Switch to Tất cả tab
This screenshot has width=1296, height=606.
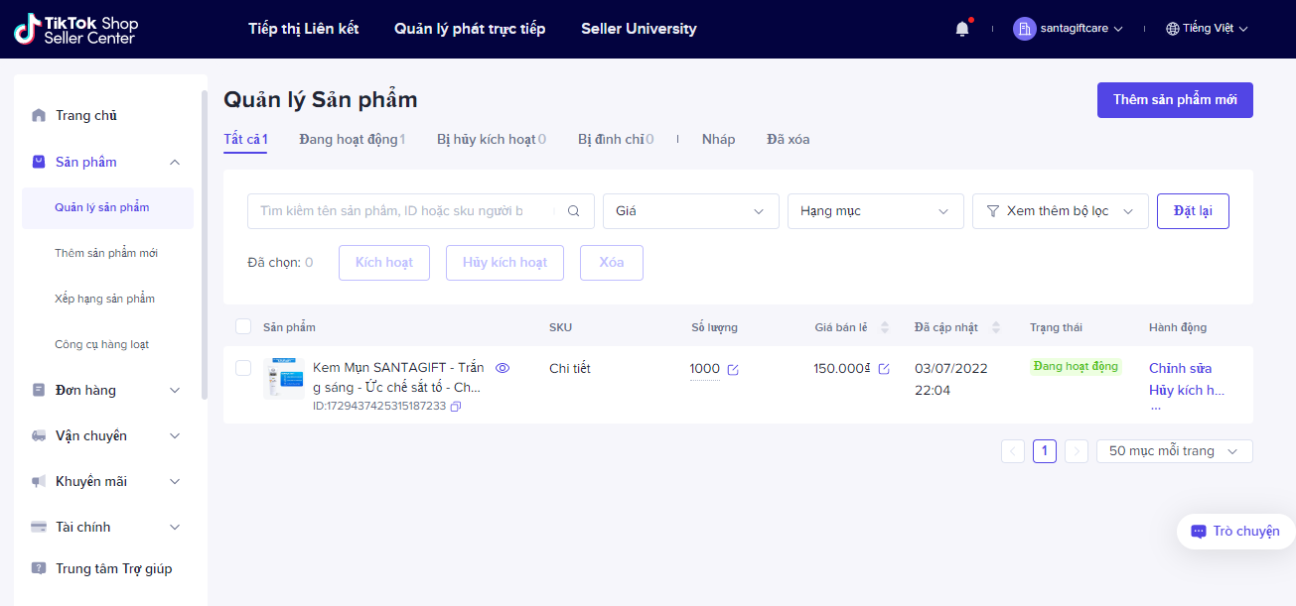pos(245,139)
